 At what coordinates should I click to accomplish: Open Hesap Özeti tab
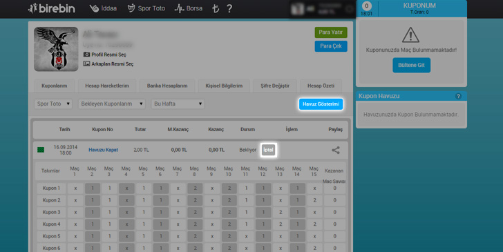[321, 86]
